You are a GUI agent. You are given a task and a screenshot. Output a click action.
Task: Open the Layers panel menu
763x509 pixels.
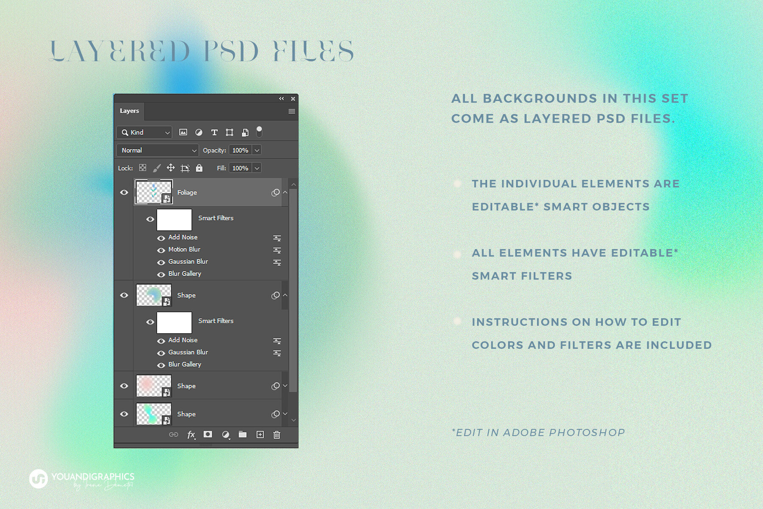(x=291, y=111)
